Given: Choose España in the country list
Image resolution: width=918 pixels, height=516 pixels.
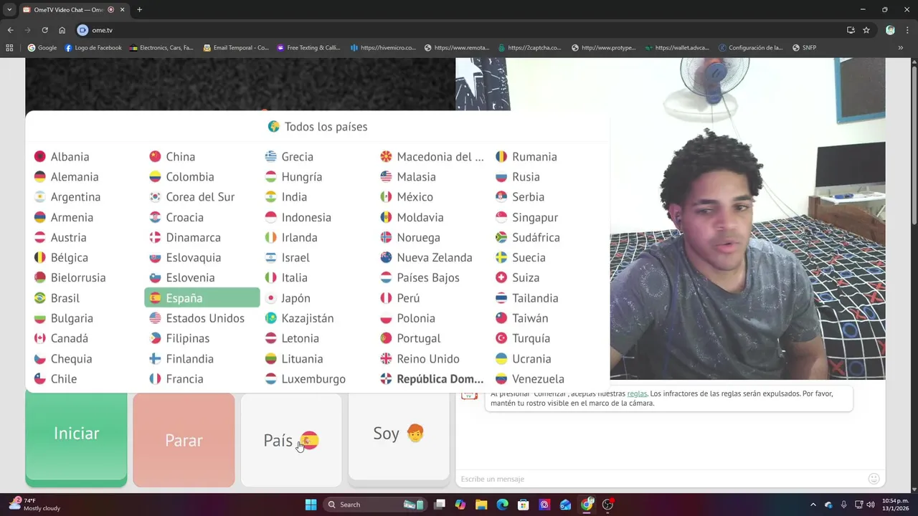Looking at the screenshot, I should [x=202, y=298].
